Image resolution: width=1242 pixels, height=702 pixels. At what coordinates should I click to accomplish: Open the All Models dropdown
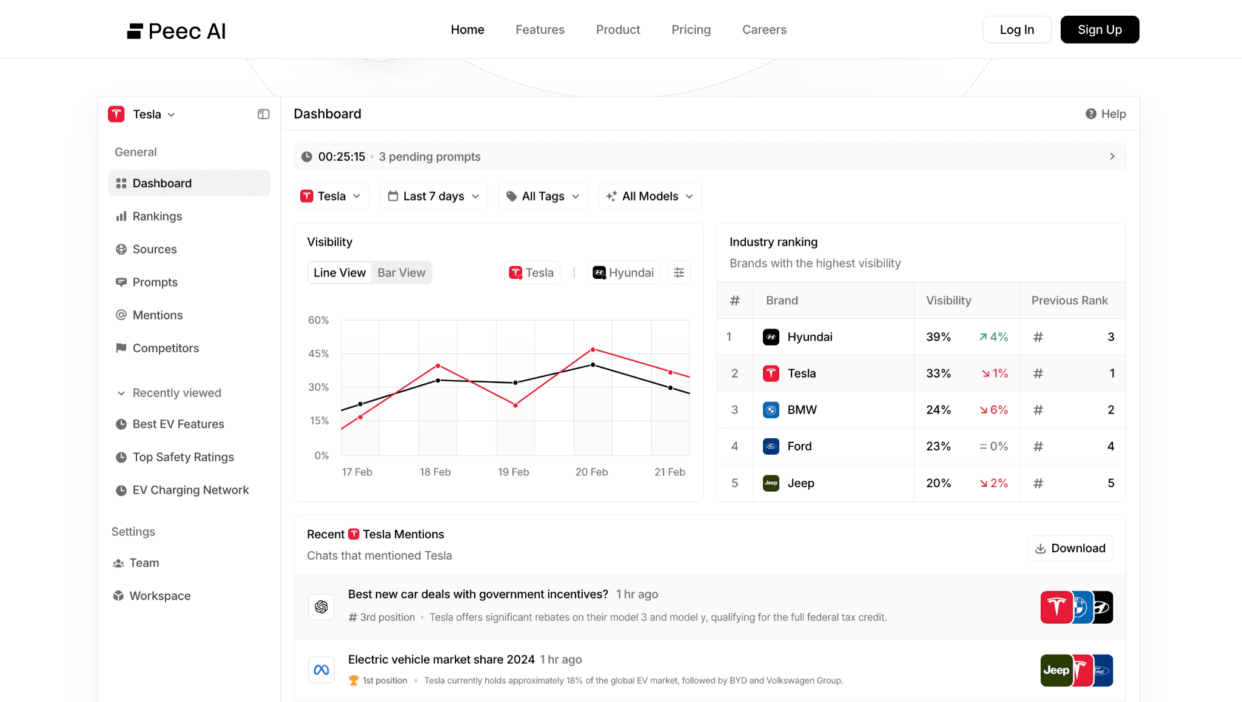(650, 196)
